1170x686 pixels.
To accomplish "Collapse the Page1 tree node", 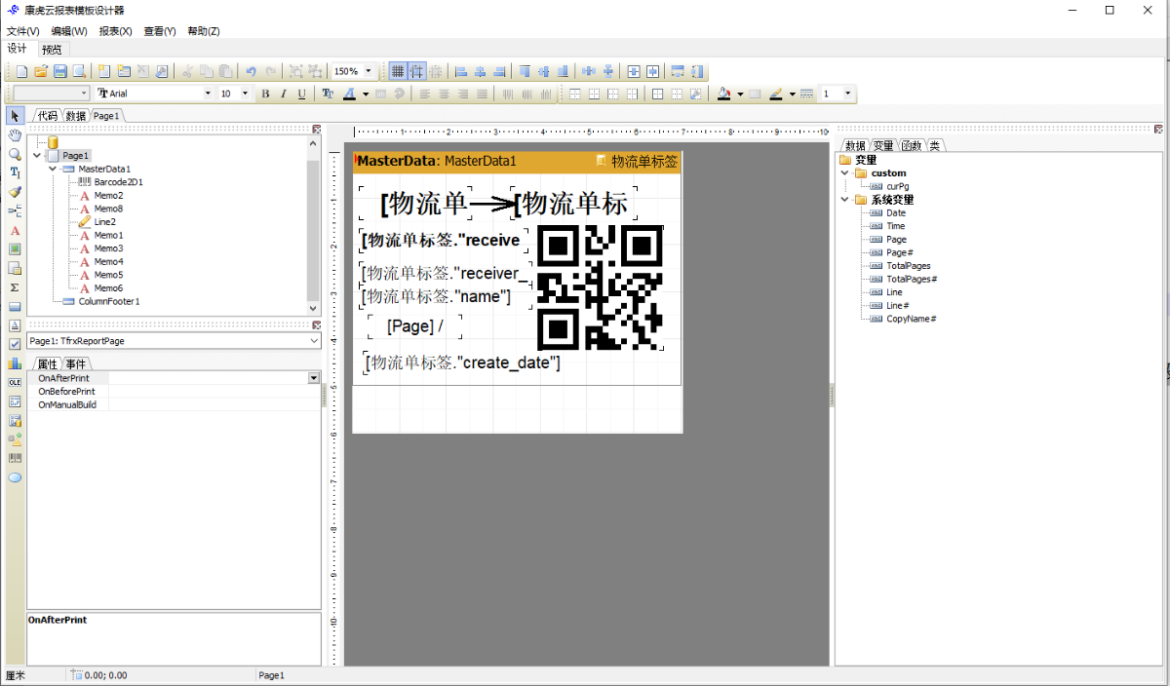I will point(37,155).
